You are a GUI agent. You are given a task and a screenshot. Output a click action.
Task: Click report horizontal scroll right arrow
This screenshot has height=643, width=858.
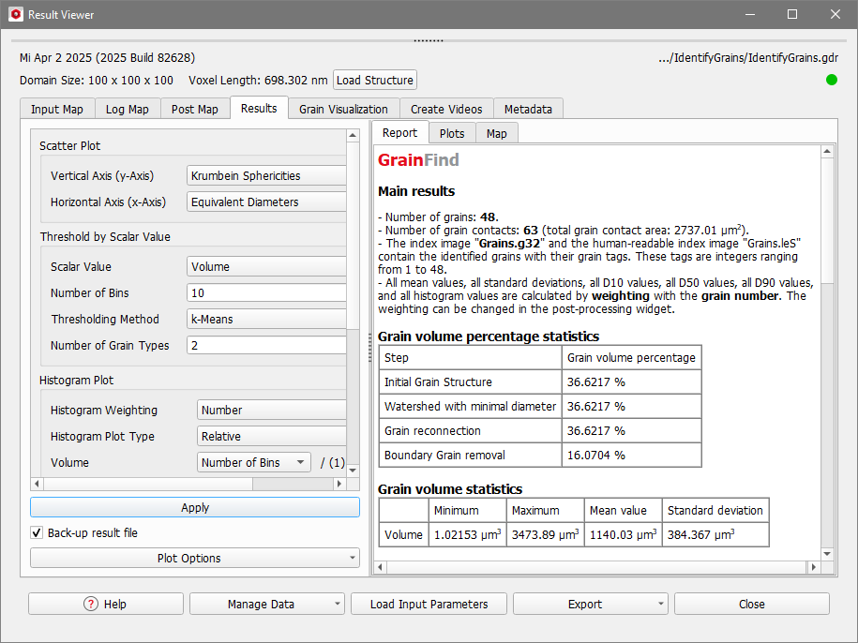pyautogui.click(x=814, y=567)
